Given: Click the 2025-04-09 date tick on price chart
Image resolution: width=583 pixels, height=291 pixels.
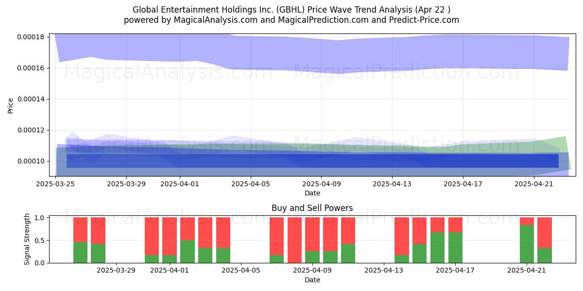Looking at the screenshot, I should coord(322,184).
